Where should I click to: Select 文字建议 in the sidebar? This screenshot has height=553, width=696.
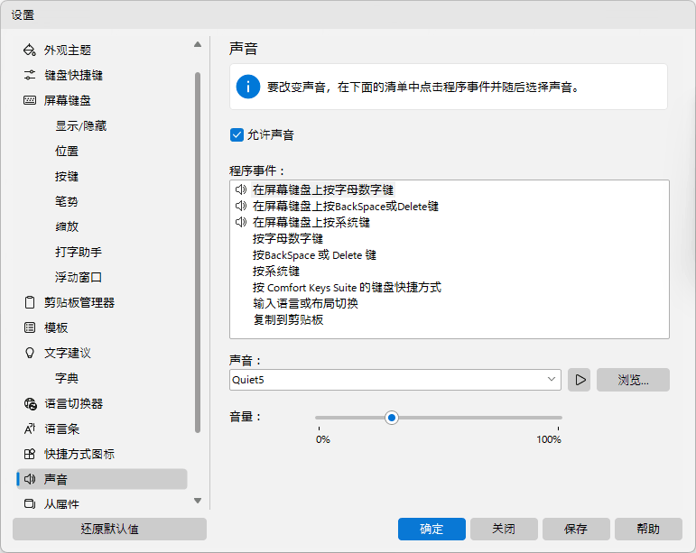[x=68, y=353]
